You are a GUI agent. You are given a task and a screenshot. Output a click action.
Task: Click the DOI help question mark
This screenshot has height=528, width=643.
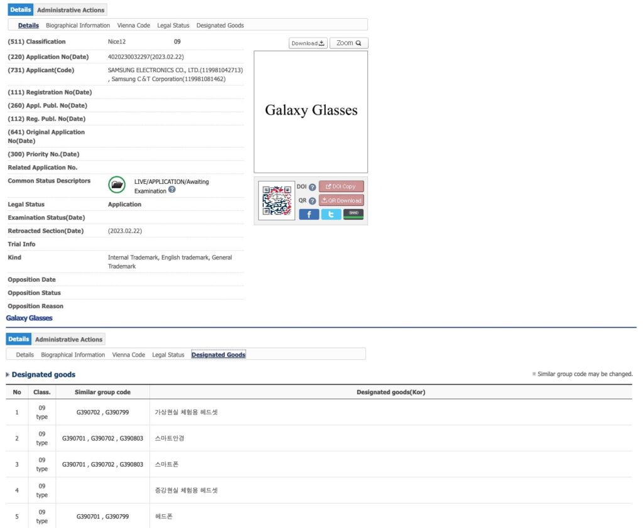(x=312, y=187)
